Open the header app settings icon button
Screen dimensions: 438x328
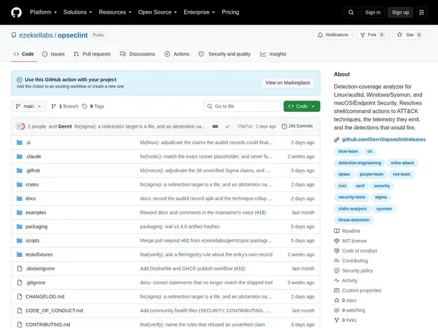pos(422,12)
